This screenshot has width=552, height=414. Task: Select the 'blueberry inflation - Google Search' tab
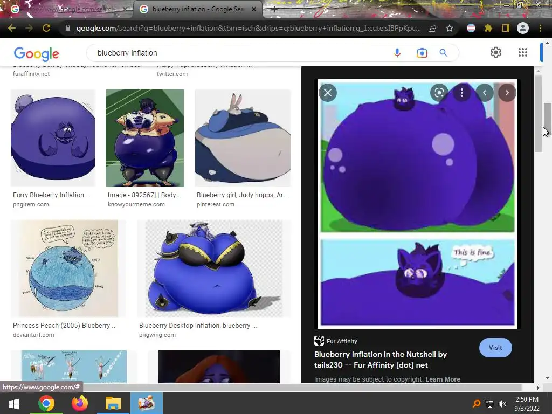tap(197, 9)
